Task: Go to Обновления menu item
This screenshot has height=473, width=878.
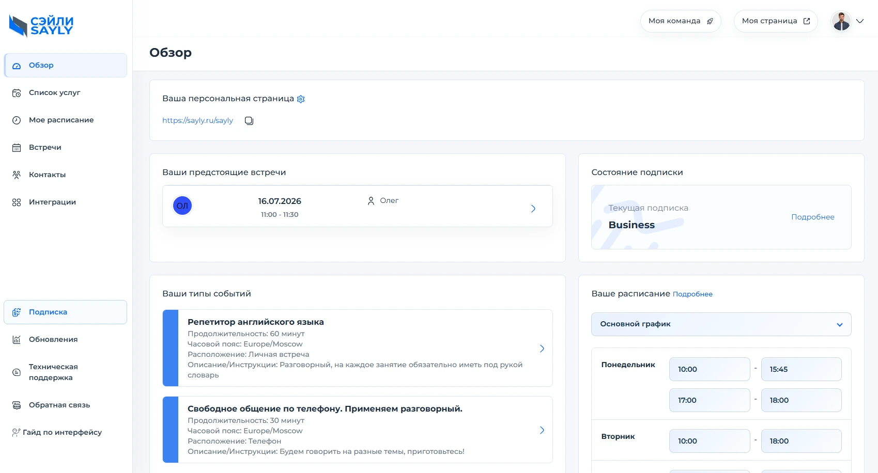Action: (x=65, y=340)
